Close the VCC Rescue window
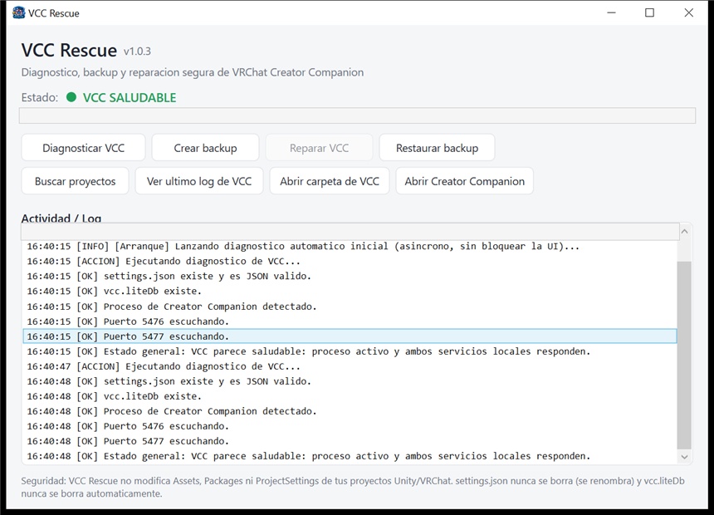This screenshot has width=714, height=515. [689, 12]
